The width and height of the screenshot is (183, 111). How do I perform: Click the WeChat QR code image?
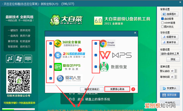tap(19, 81)
